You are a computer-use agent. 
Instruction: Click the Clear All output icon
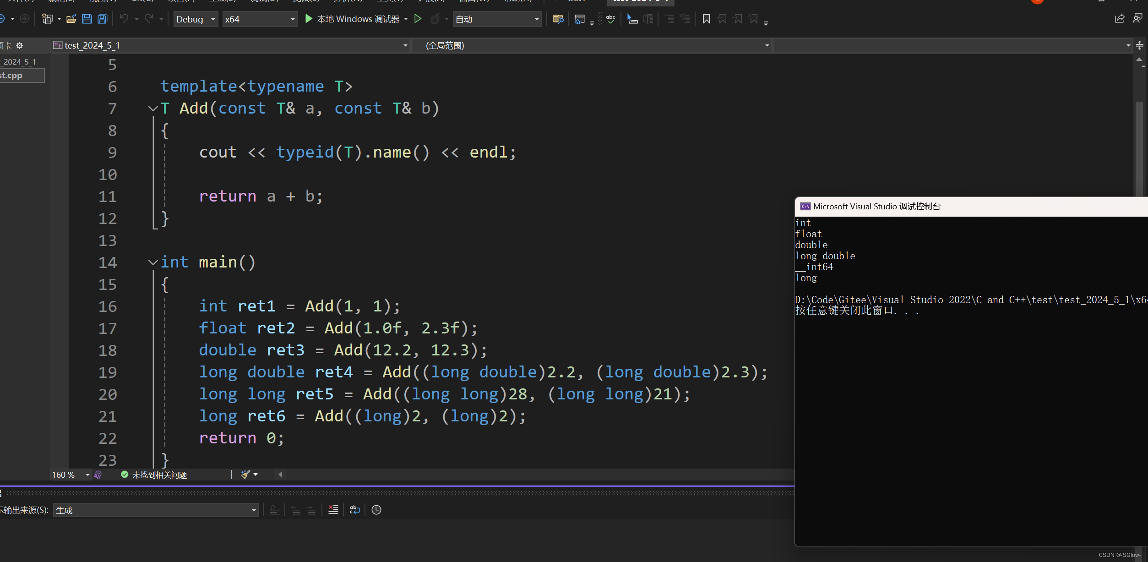coord(333,510)
